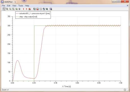
Task: Click the grid display toolbar icon
Action: (x=41, y=9)
